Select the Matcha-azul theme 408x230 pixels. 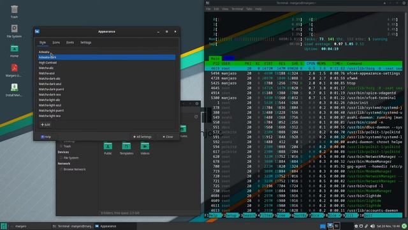click(107, 73)
